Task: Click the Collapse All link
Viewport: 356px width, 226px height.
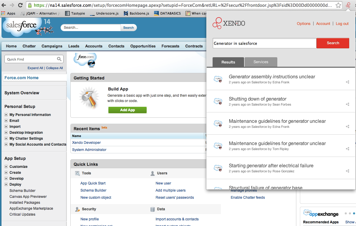Action: tap(55, 68)
